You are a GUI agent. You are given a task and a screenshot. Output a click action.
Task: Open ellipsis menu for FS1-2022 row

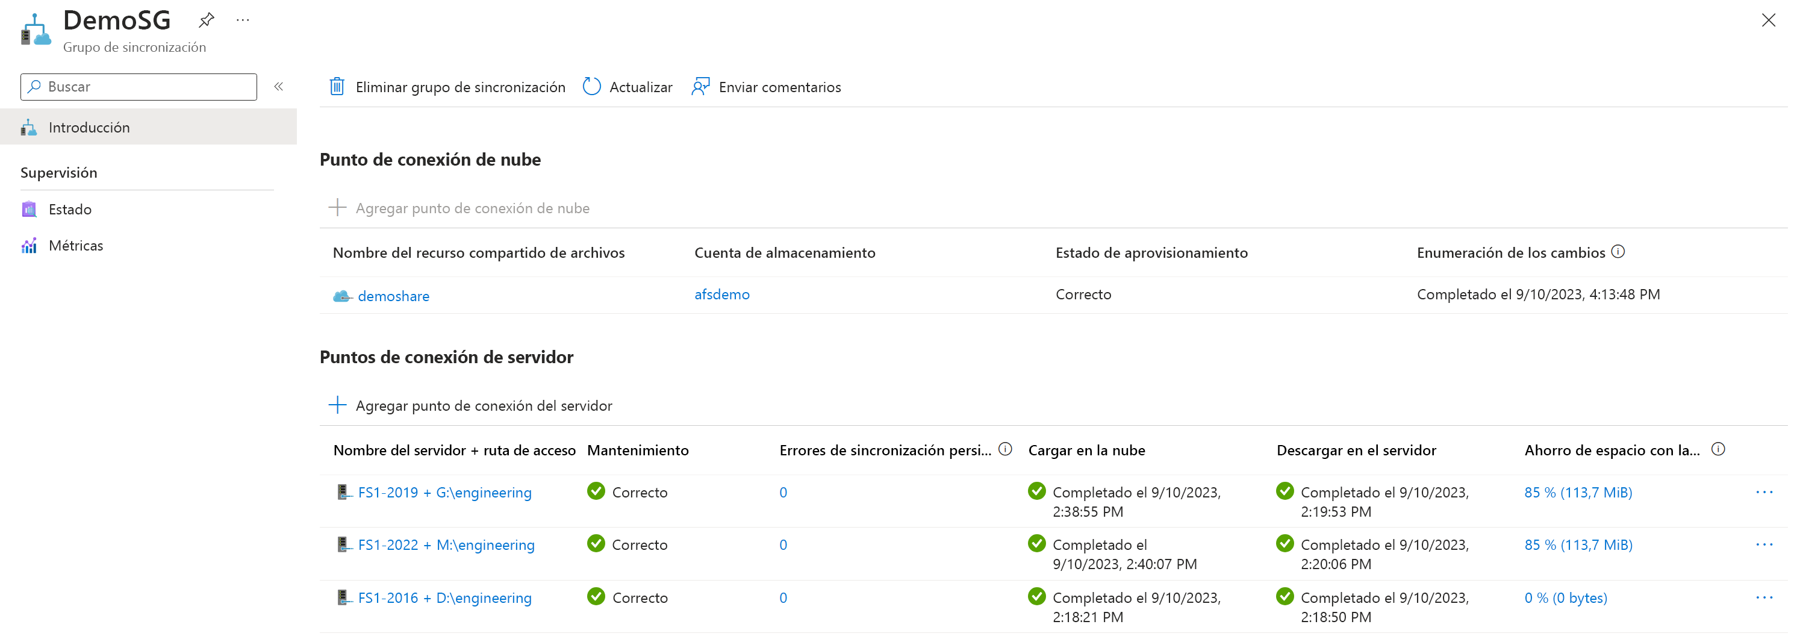pos(1764,544)
